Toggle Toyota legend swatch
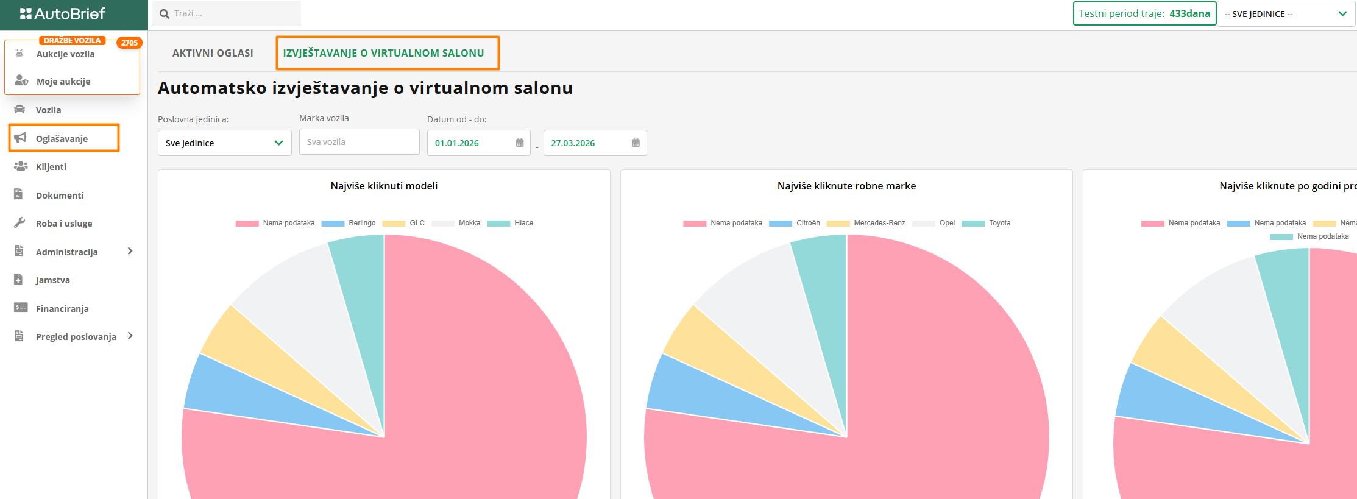The image size is (1357, 499). click(x=973, y=223)
